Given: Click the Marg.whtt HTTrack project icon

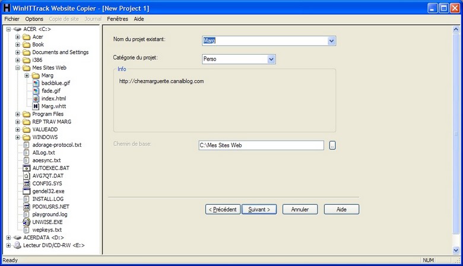Looking at the screenshot, I should pos(36,106).
